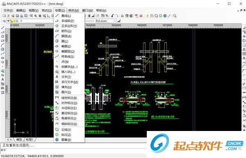This screenshot has height=158, width=246.
Task: Select the Polygon tool in left toolbar
Action: (2, 36)
